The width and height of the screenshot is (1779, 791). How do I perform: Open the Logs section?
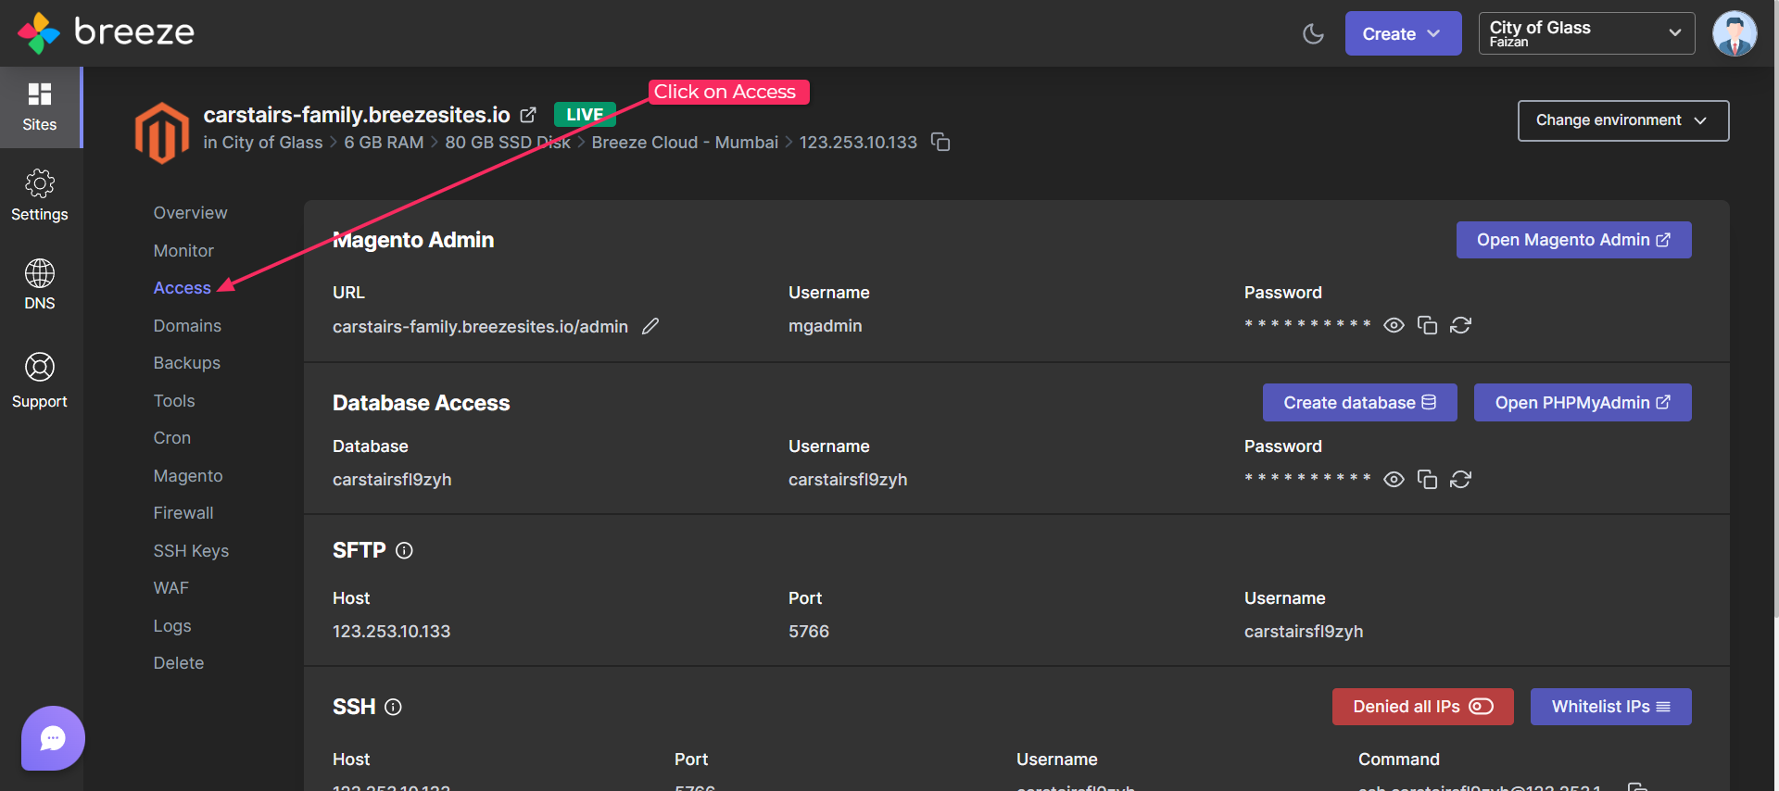click(172, 626)
